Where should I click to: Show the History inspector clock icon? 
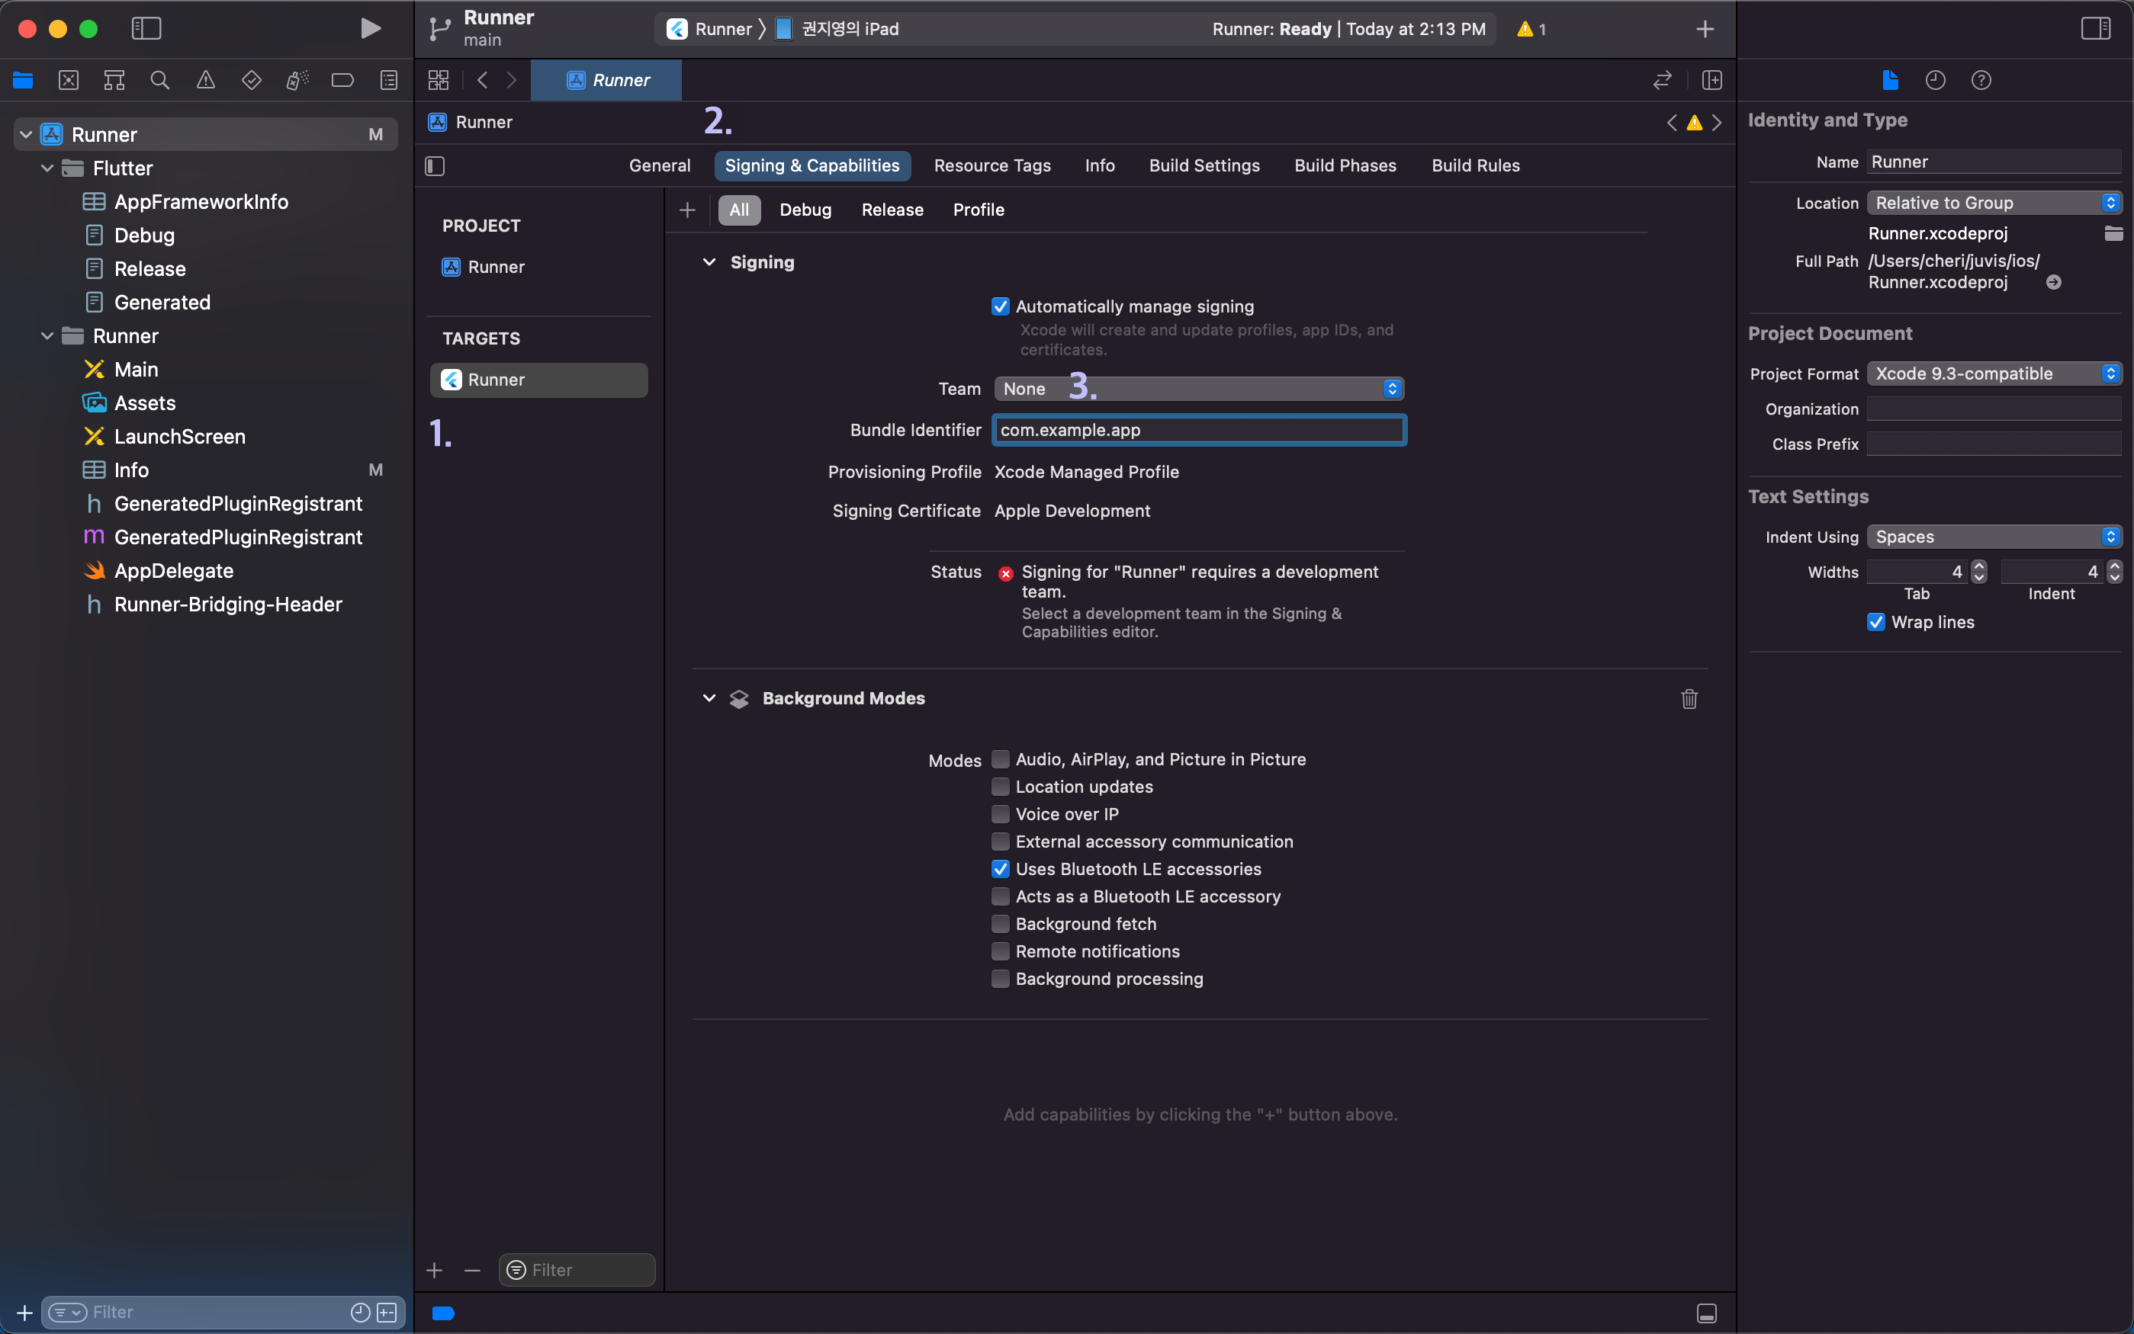click(1936, 80)
